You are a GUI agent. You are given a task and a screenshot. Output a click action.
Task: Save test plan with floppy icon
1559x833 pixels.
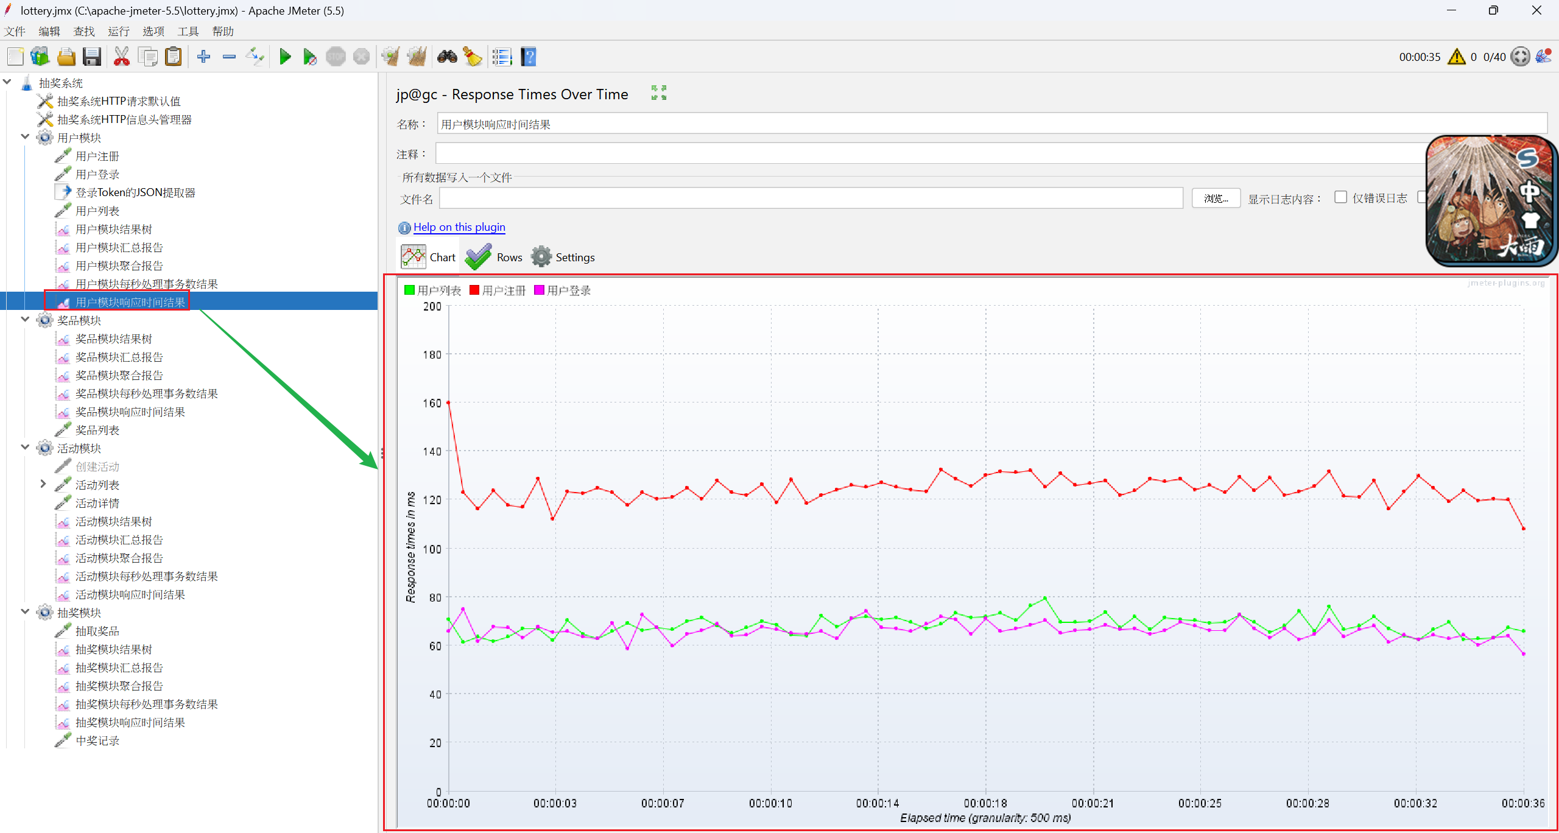[92, 57]
